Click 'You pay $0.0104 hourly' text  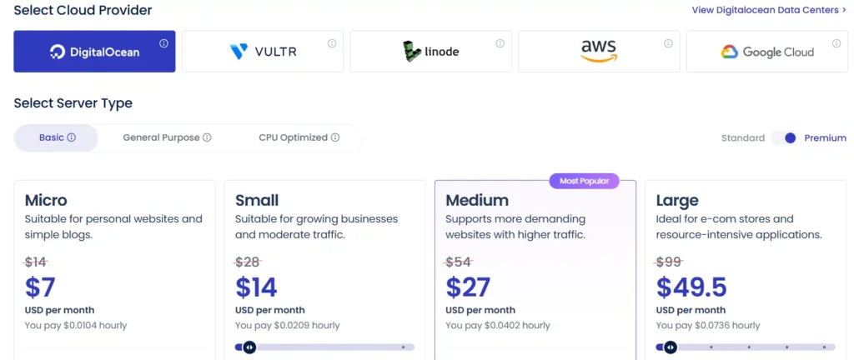pos(76,326)
